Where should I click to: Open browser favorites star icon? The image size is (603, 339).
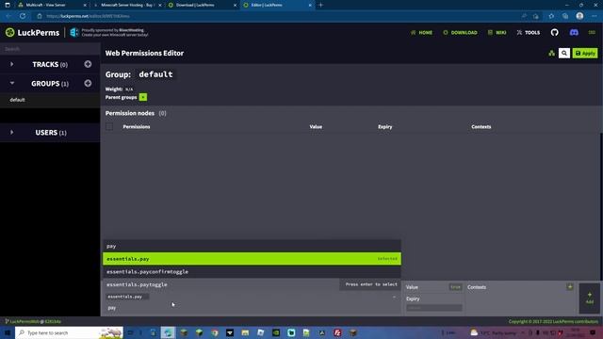(551, 16)
